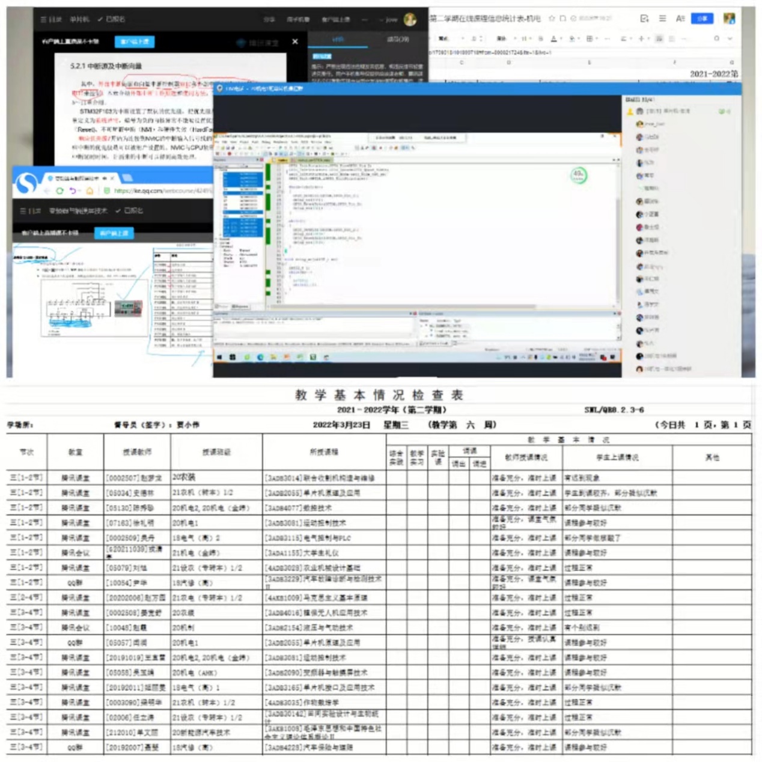Open the hamburger menu in spreadsheet header
762x762 pixels.
[662, 19]
